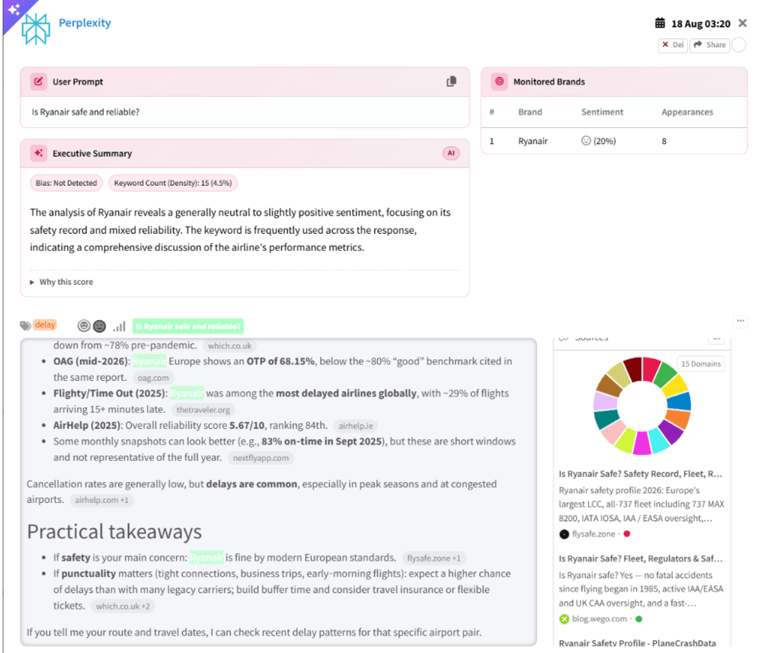Viewport: 762px width, 653px height.
Task: Open the which.co.uk citation chip
Action: (230, 346)
